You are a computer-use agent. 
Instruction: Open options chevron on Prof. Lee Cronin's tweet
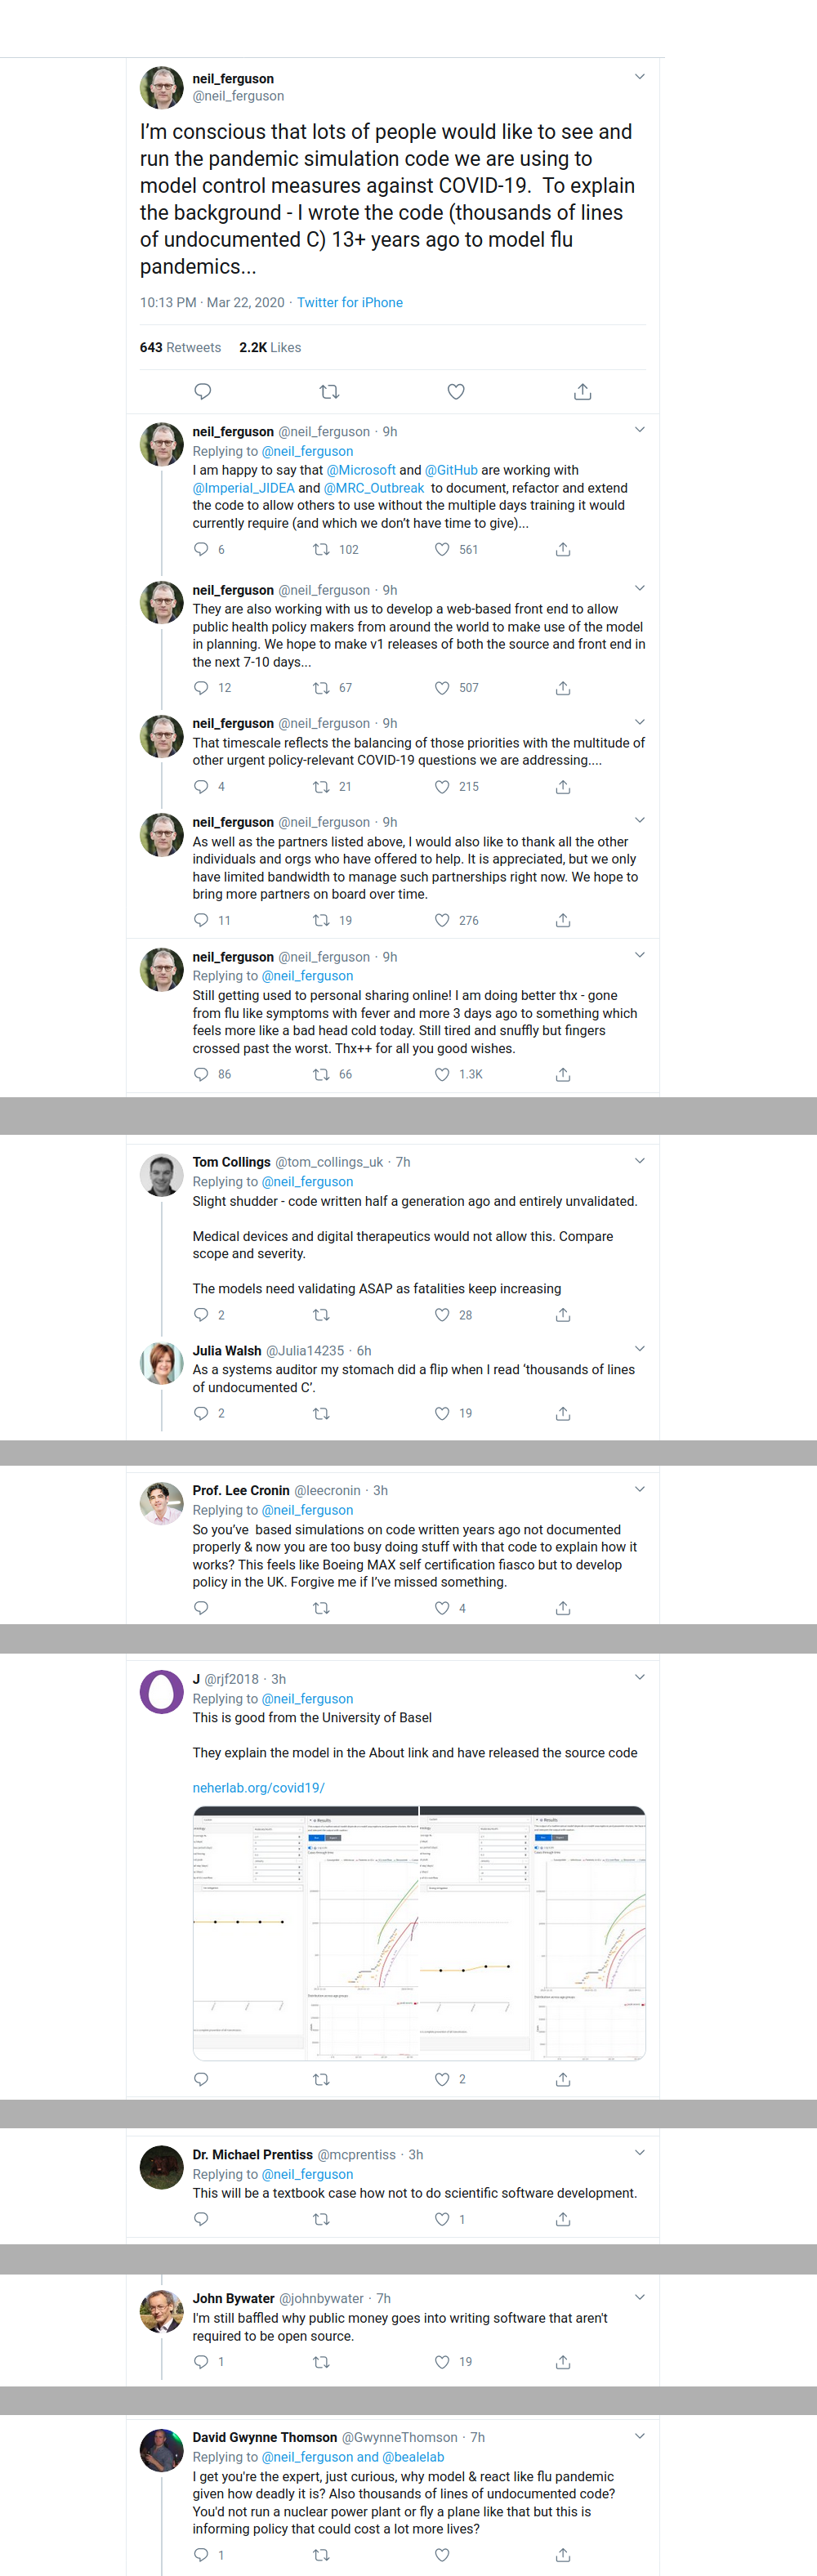[640, 1489]
